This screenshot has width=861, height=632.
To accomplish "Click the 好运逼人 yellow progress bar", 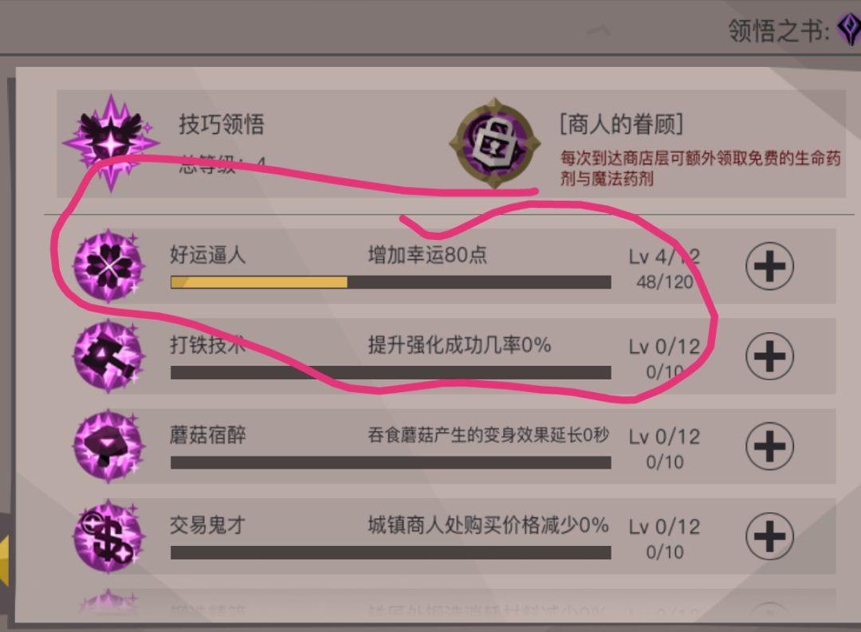I will (391, 282).
